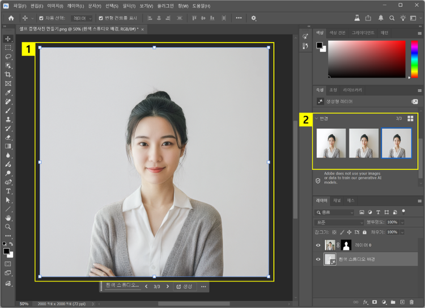Screen dimensions: 425x308
Task: Toggle the 변형 컨트롤 표시 checkbox
Action: [100, 18]
